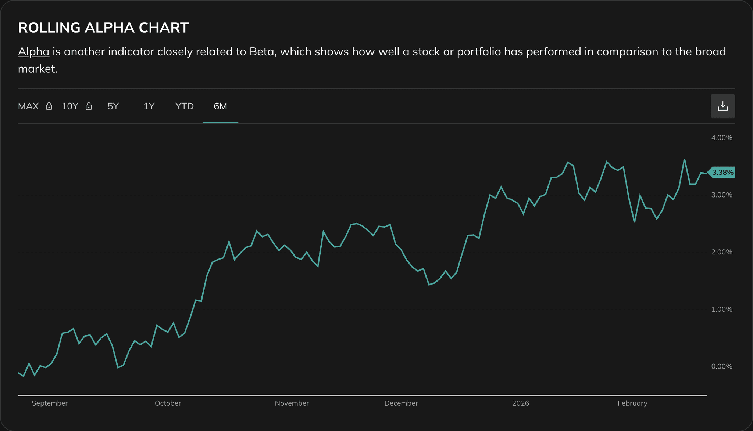This screenshot has width=753, height=431.
Task: Switch to the MAX time range tab
Action: (x=28, y=106)
